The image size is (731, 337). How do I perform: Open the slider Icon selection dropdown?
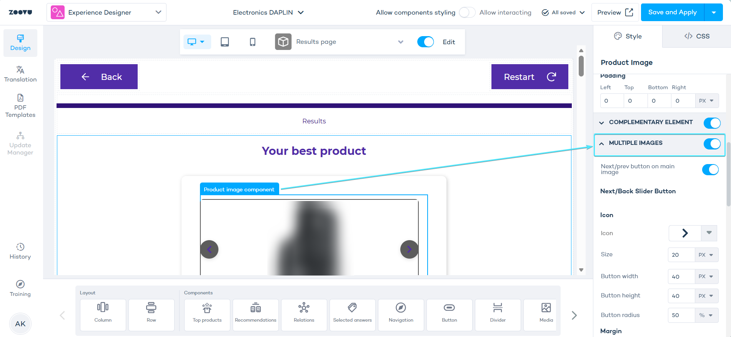709,233
